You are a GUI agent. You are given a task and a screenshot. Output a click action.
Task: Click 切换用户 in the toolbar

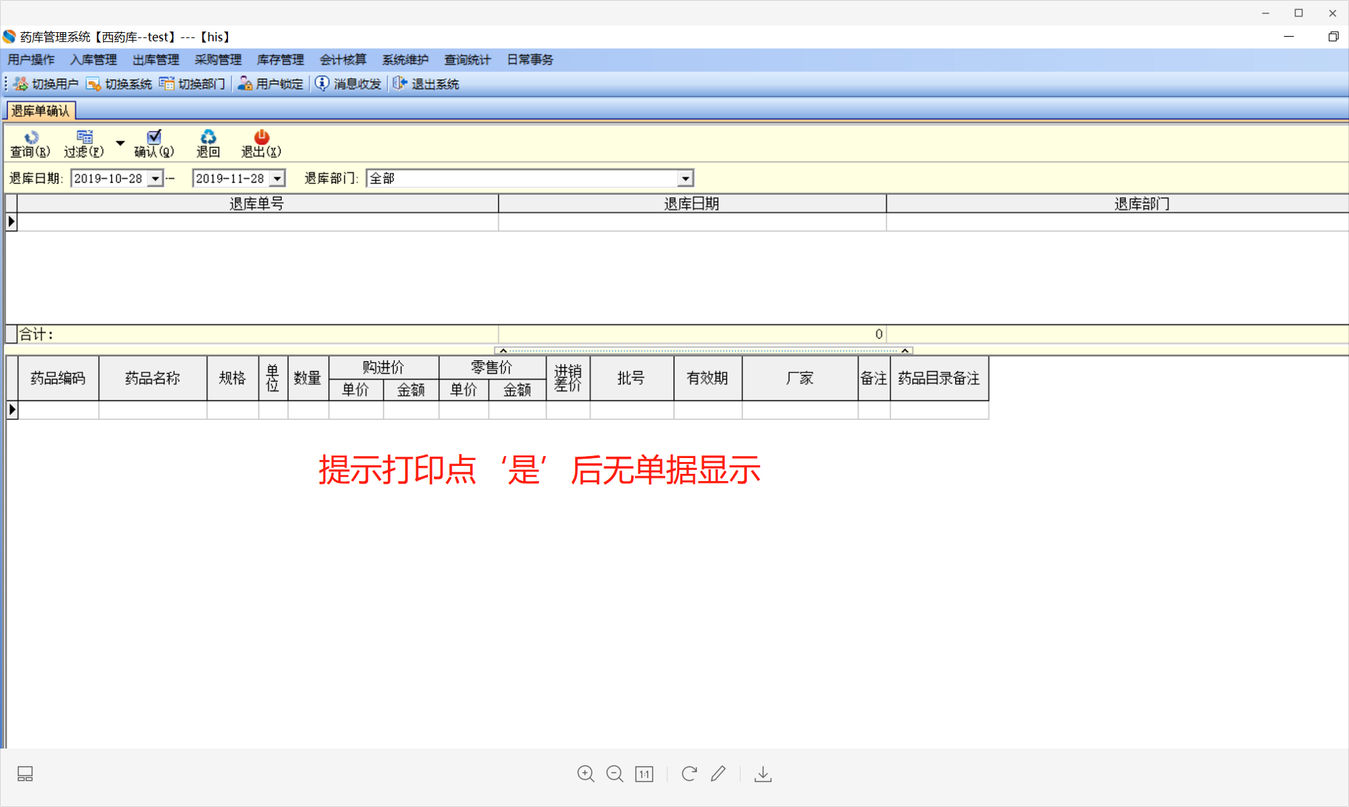(46, 84)
